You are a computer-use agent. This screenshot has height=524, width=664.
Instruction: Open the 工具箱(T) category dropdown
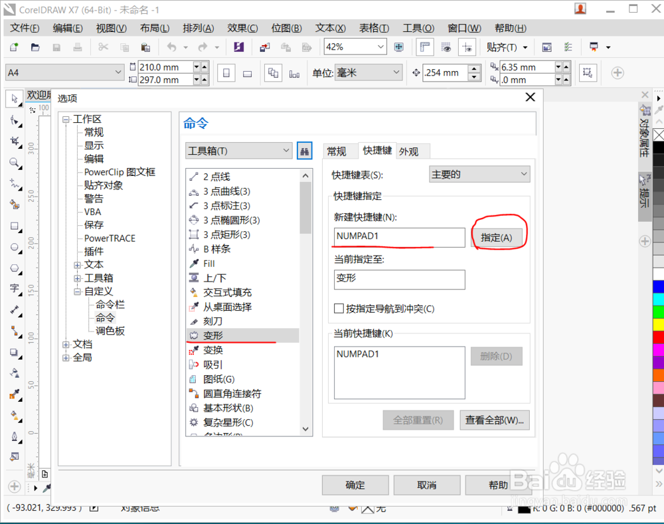coord(286,150)
